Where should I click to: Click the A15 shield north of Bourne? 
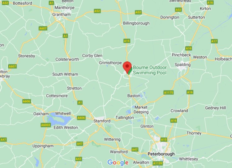[127, 41]
